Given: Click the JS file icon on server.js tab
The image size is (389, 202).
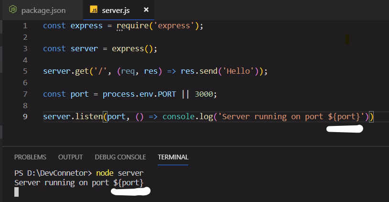Looking at the screenshot, I should tap(94, 10).
